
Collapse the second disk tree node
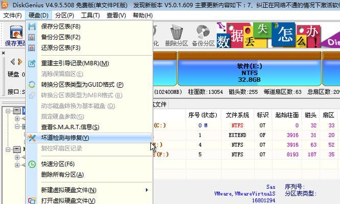point(8,149)
